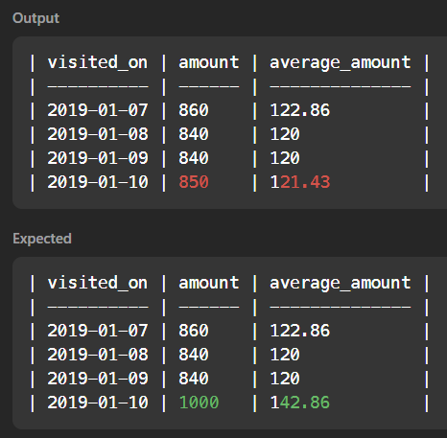Click green 142.86 average in Expected

coord(299,403)
